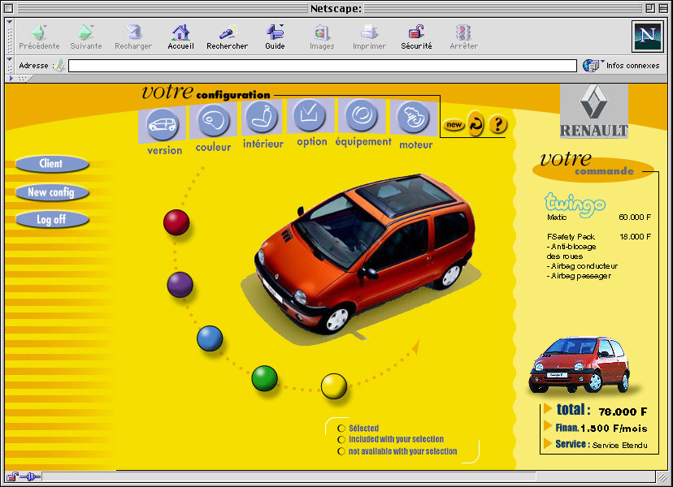Select the moteur engine icon
Image resolution: width=673 pixels, height=487 pixels.
click(413, 119)
